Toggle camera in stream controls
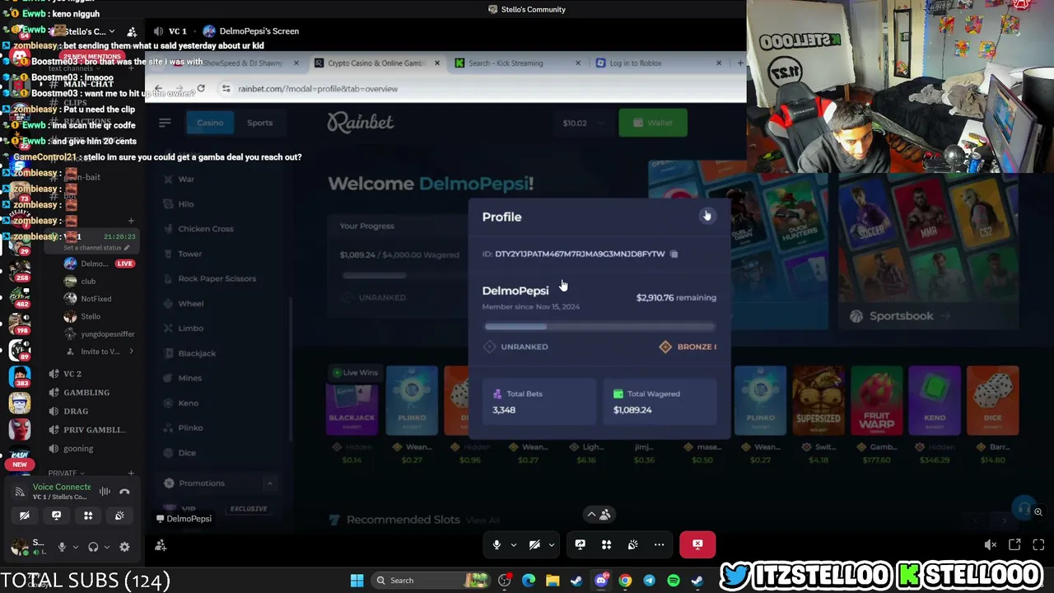The width and height of the screenshot is (1054, 593). coord(534,544)
